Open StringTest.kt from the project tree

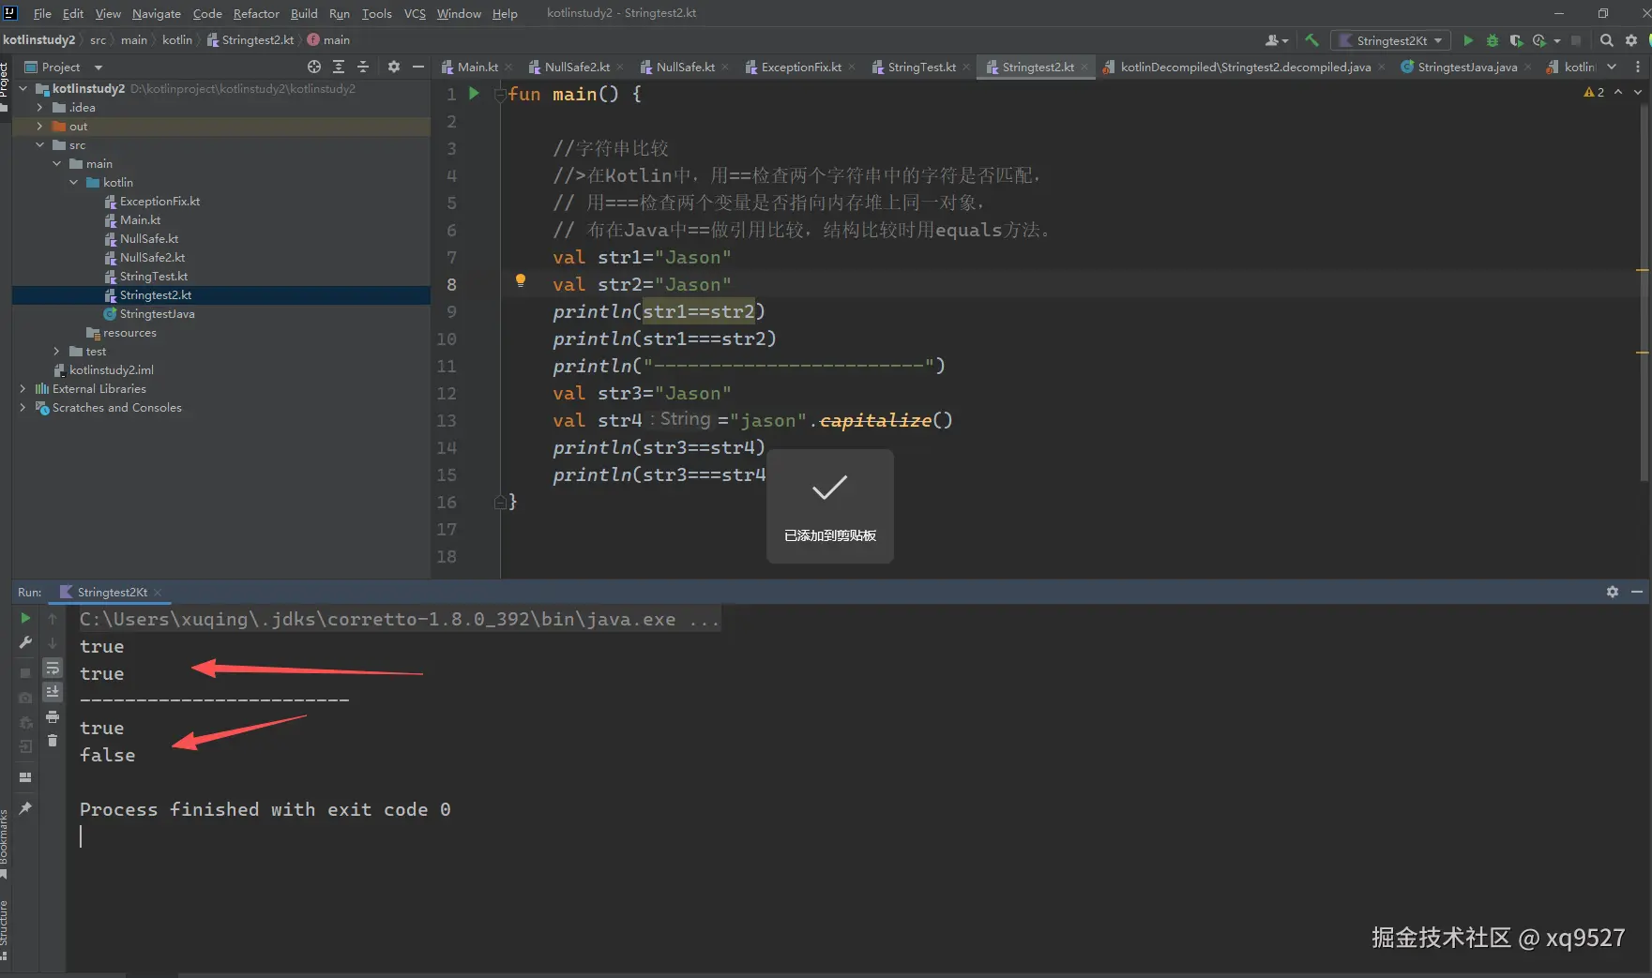(x=153, y=276)
